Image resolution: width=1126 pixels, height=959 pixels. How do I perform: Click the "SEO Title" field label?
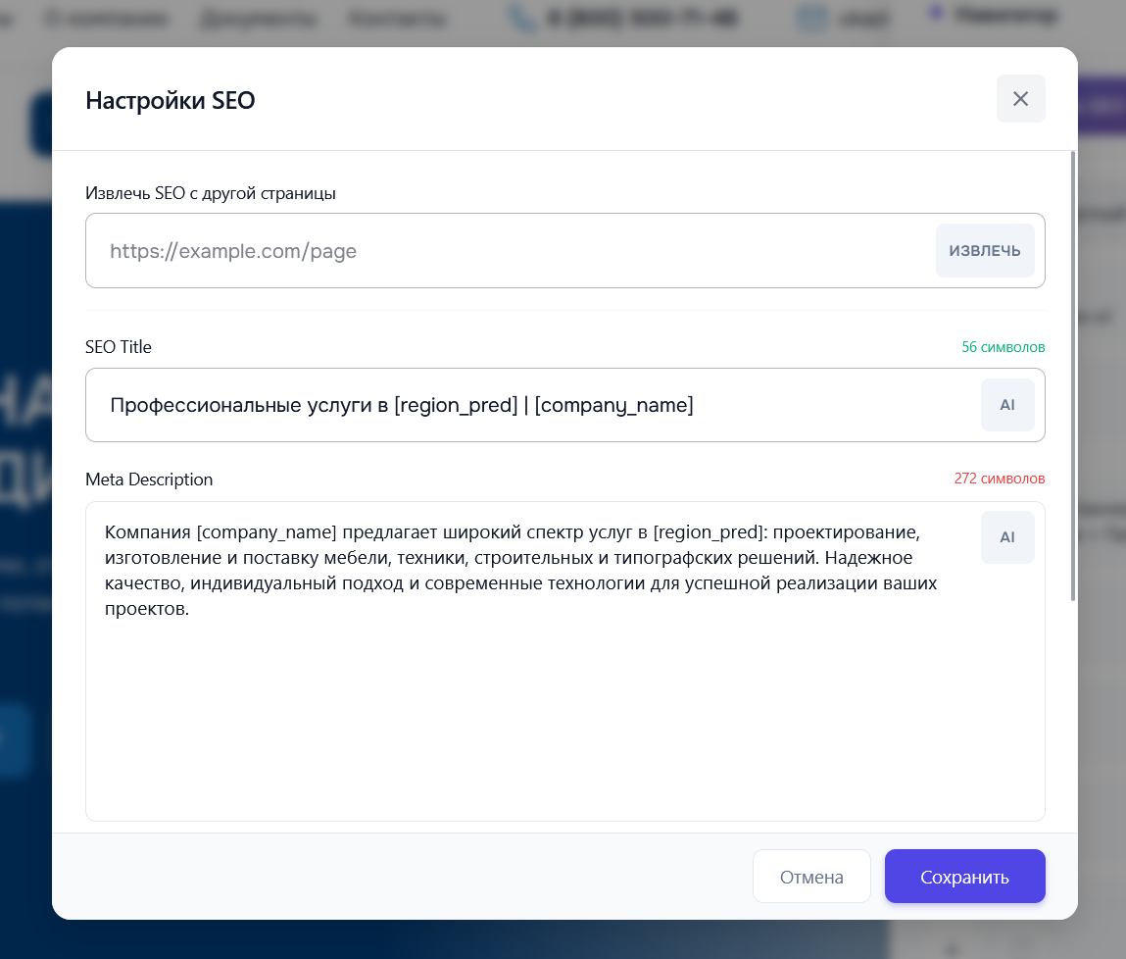[x=119, y=347]
